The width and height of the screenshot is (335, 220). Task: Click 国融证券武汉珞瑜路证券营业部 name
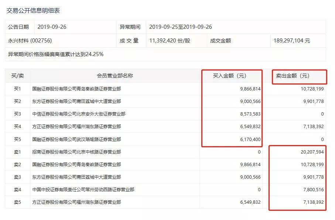76,139
